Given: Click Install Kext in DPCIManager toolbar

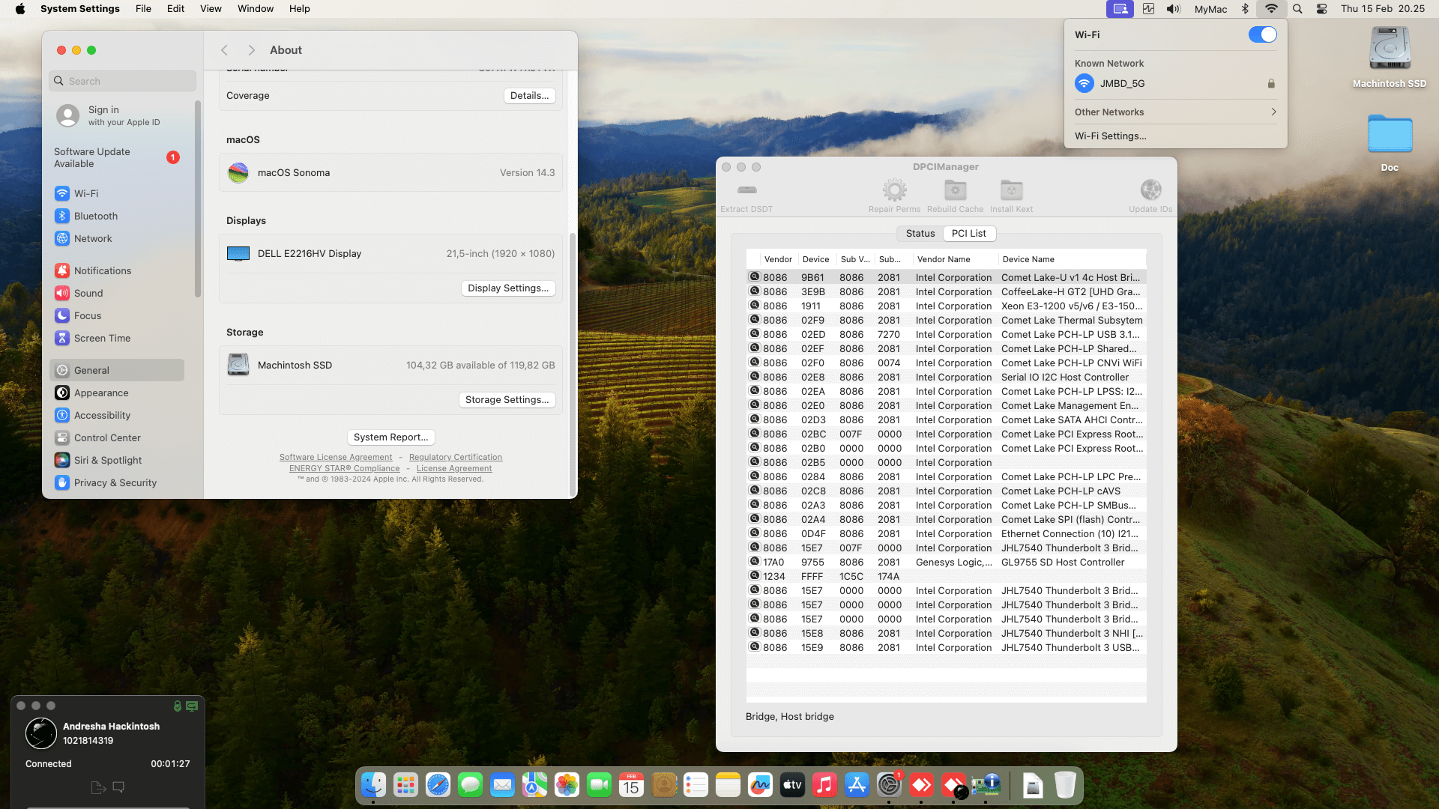Looking at the screenshot, I should tap(1011, 197).
